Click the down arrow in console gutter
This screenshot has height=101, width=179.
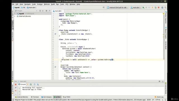[x=19, y=91]
